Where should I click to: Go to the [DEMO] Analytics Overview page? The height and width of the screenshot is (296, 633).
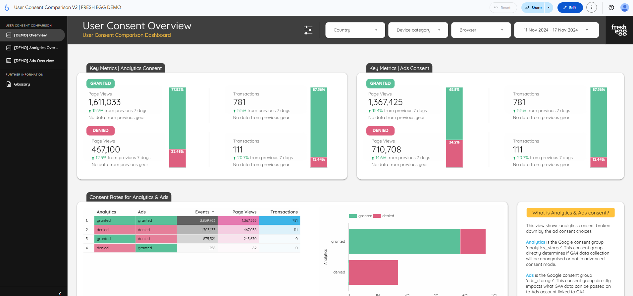pyautogui.click(x=35, y=48)
